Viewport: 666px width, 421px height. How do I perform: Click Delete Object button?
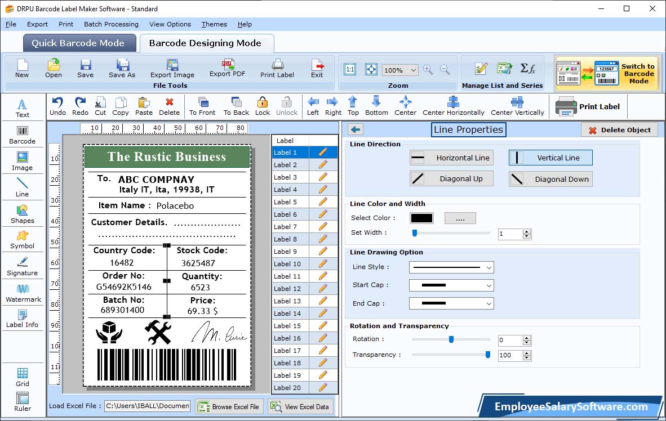click(619, 130)
